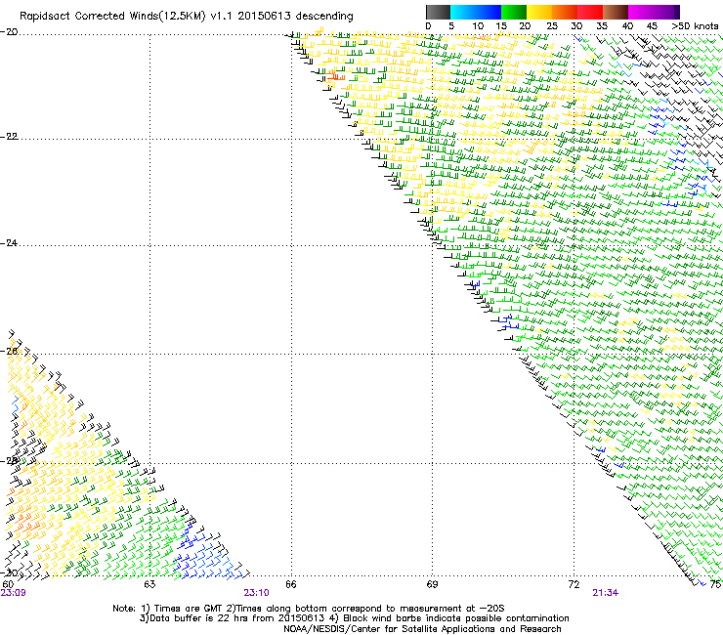
Task: Click the NOAA/NESDIS credit line
Action: (x=422, y=629)
